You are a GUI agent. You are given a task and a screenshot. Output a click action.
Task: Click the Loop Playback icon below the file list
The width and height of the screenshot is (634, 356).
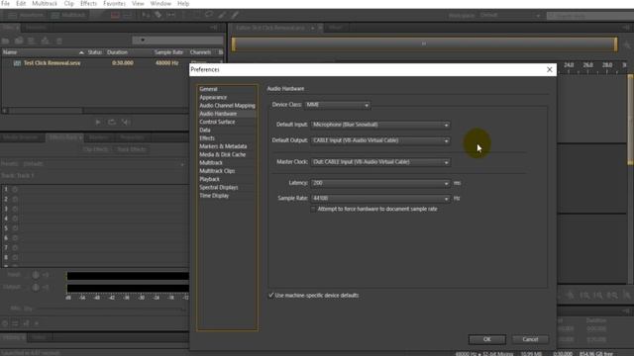(112, 123)
